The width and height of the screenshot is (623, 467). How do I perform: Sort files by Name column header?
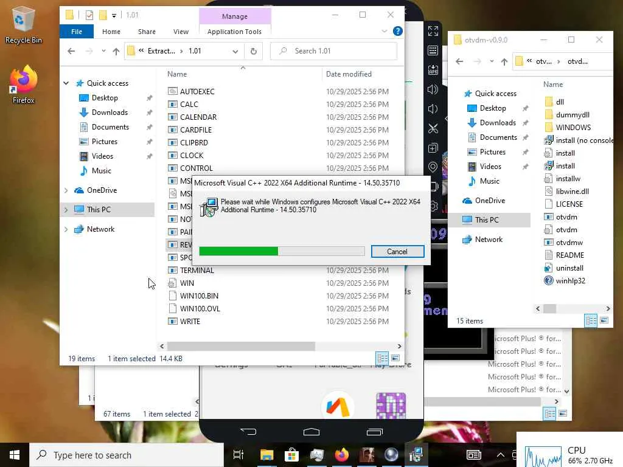pyautogui.click(x=177, y=74)
